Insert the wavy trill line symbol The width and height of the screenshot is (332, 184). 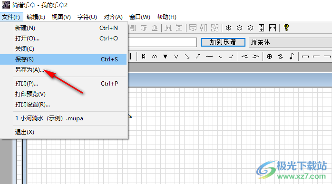(209, 56)
